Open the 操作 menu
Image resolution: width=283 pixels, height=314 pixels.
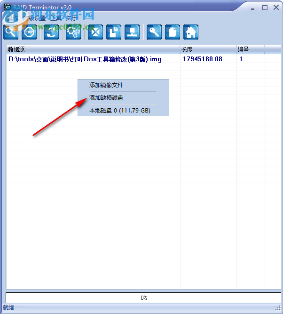click(13, 18)
